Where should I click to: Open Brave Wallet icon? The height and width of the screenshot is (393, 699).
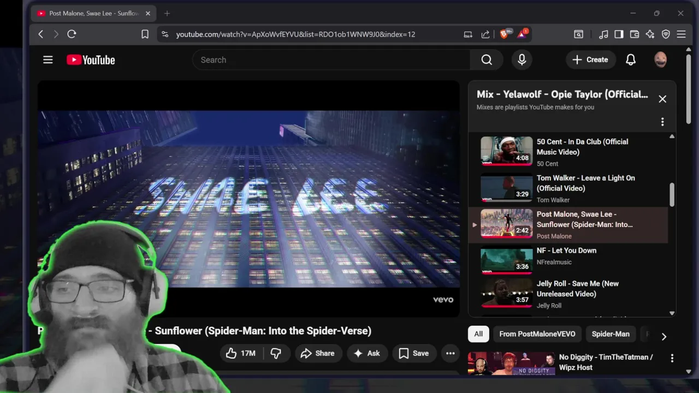coord(635,34)
